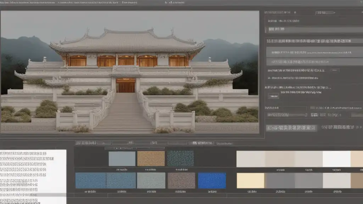Select the highlighted row in the white list panel

coord(33,194)
